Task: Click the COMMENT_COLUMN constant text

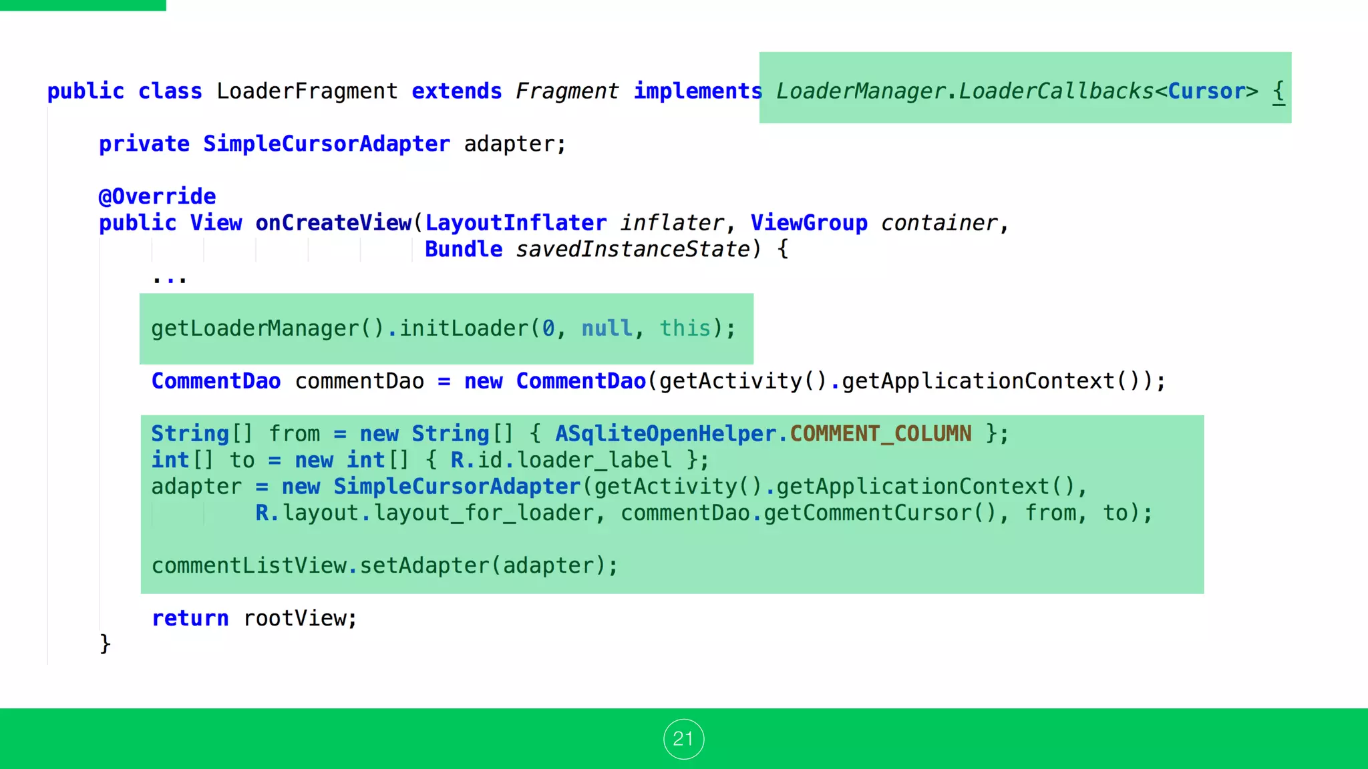Action: coord(880,434)
